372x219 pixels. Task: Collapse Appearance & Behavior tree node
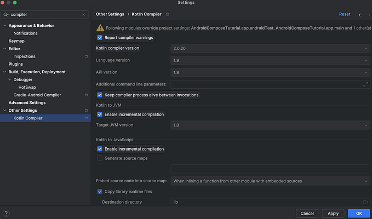click(4, 25)
